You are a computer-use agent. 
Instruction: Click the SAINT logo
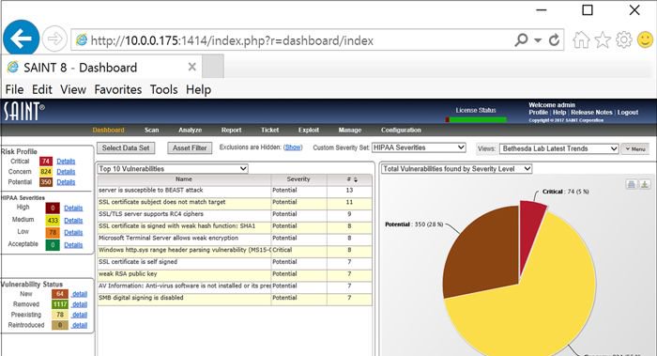[23, 112]
